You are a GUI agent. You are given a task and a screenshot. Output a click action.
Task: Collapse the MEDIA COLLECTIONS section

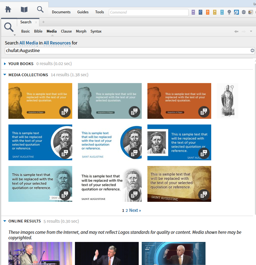tap(5, 75)
